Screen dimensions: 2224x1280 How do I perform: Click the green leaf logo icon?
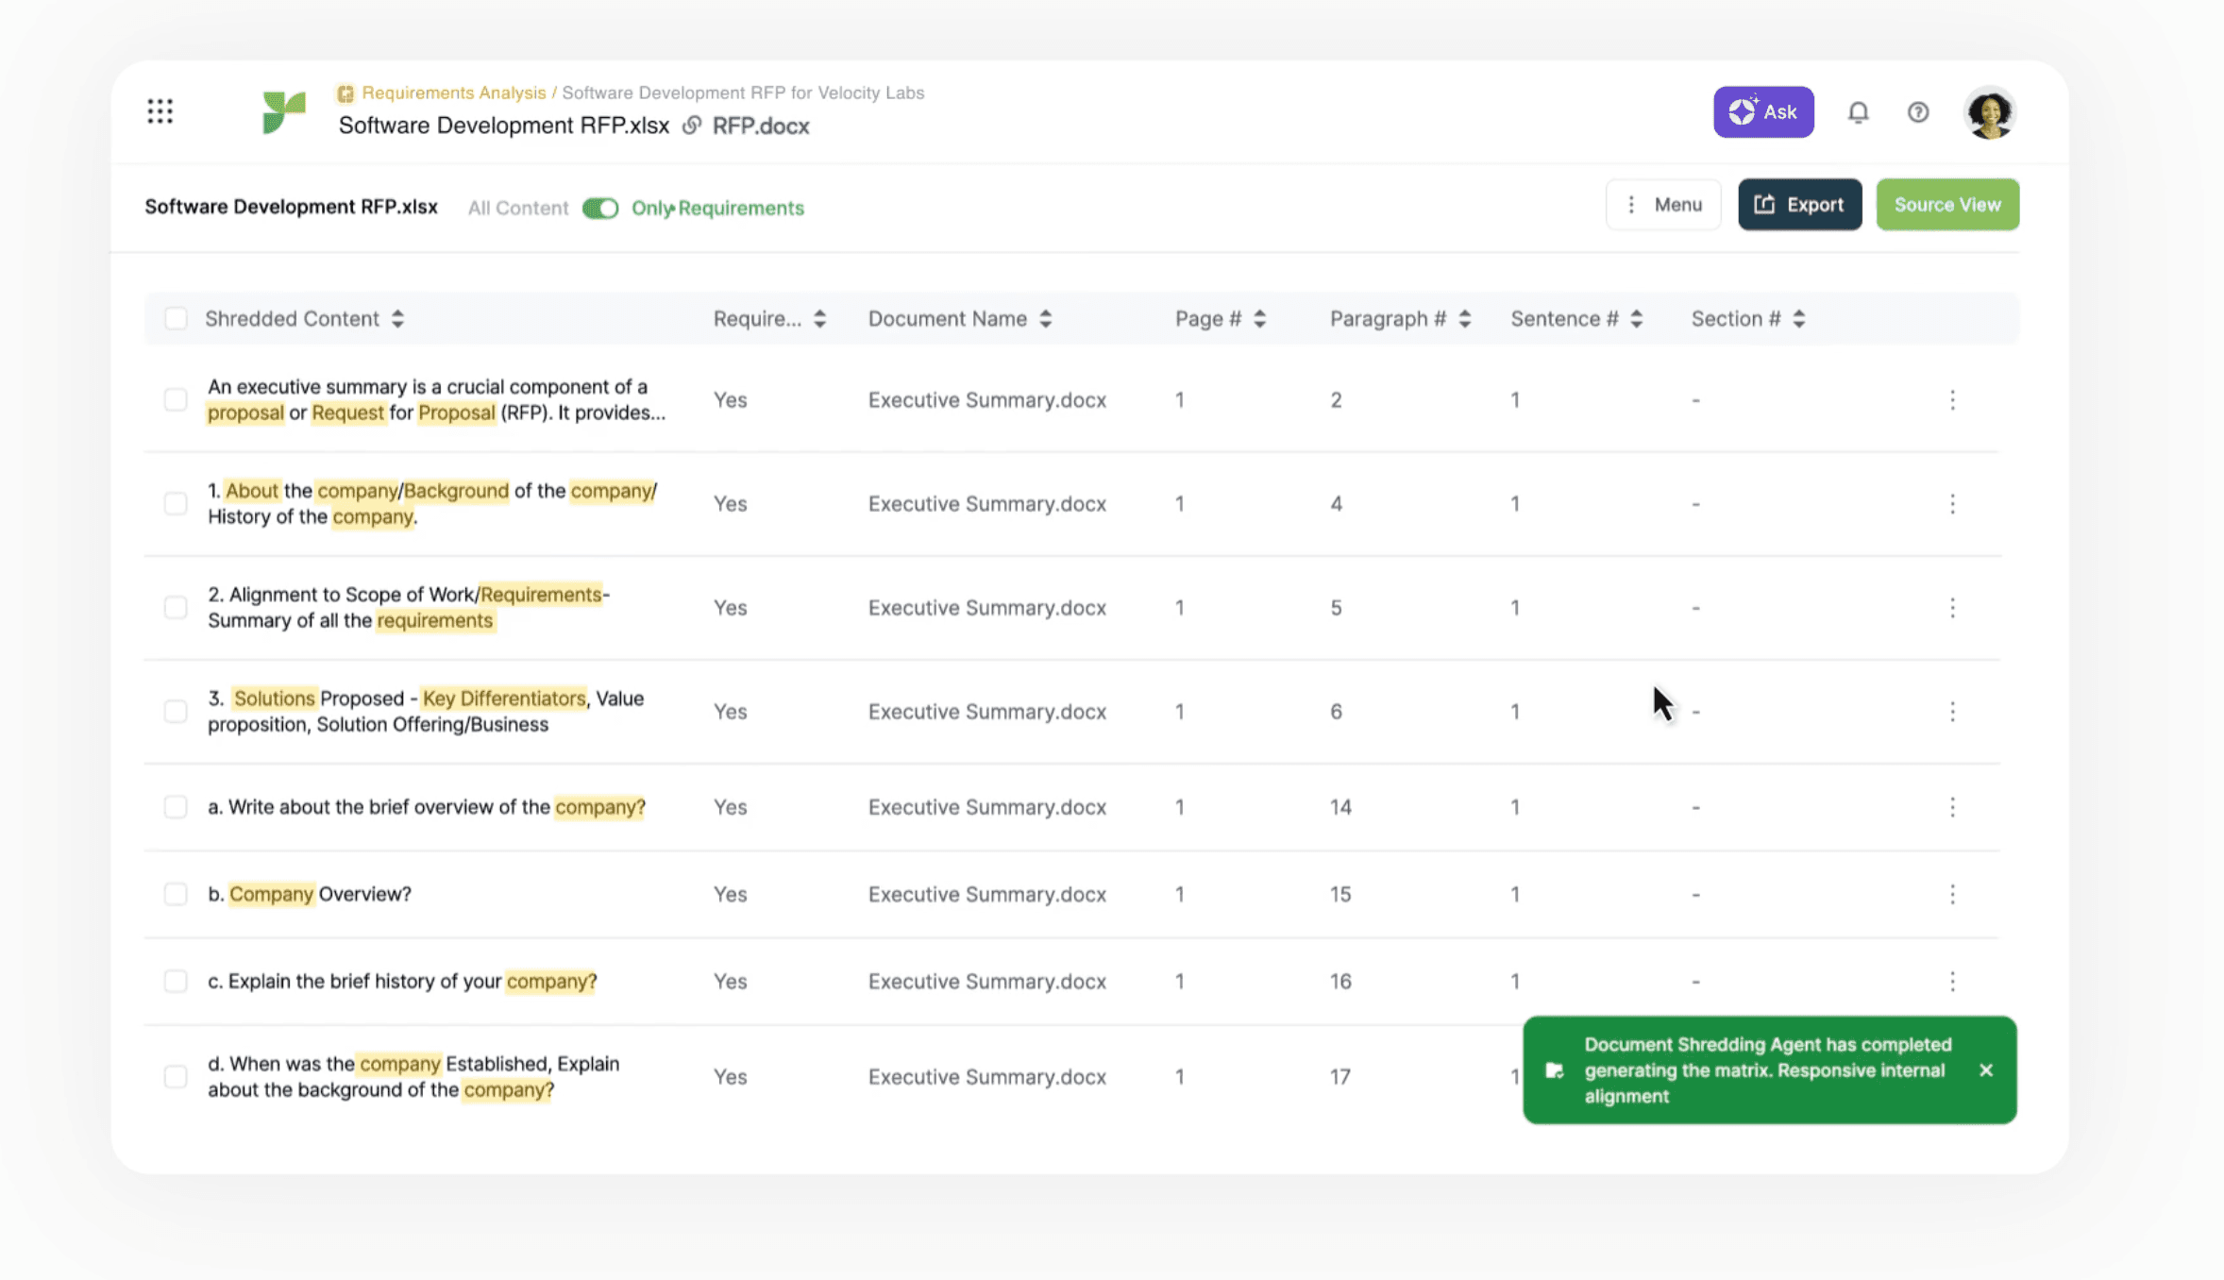click(283, 112)
